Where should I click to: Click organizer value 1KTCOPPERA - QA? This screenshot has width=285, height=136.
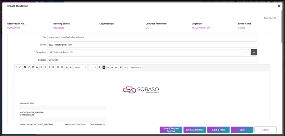click(x=201, y=28)
